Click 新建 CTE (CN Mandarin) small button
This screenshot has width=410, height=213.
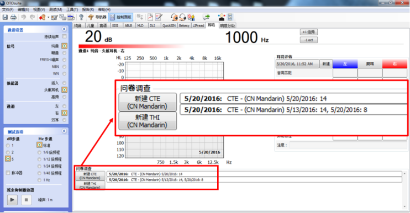(x=90, y=175)
